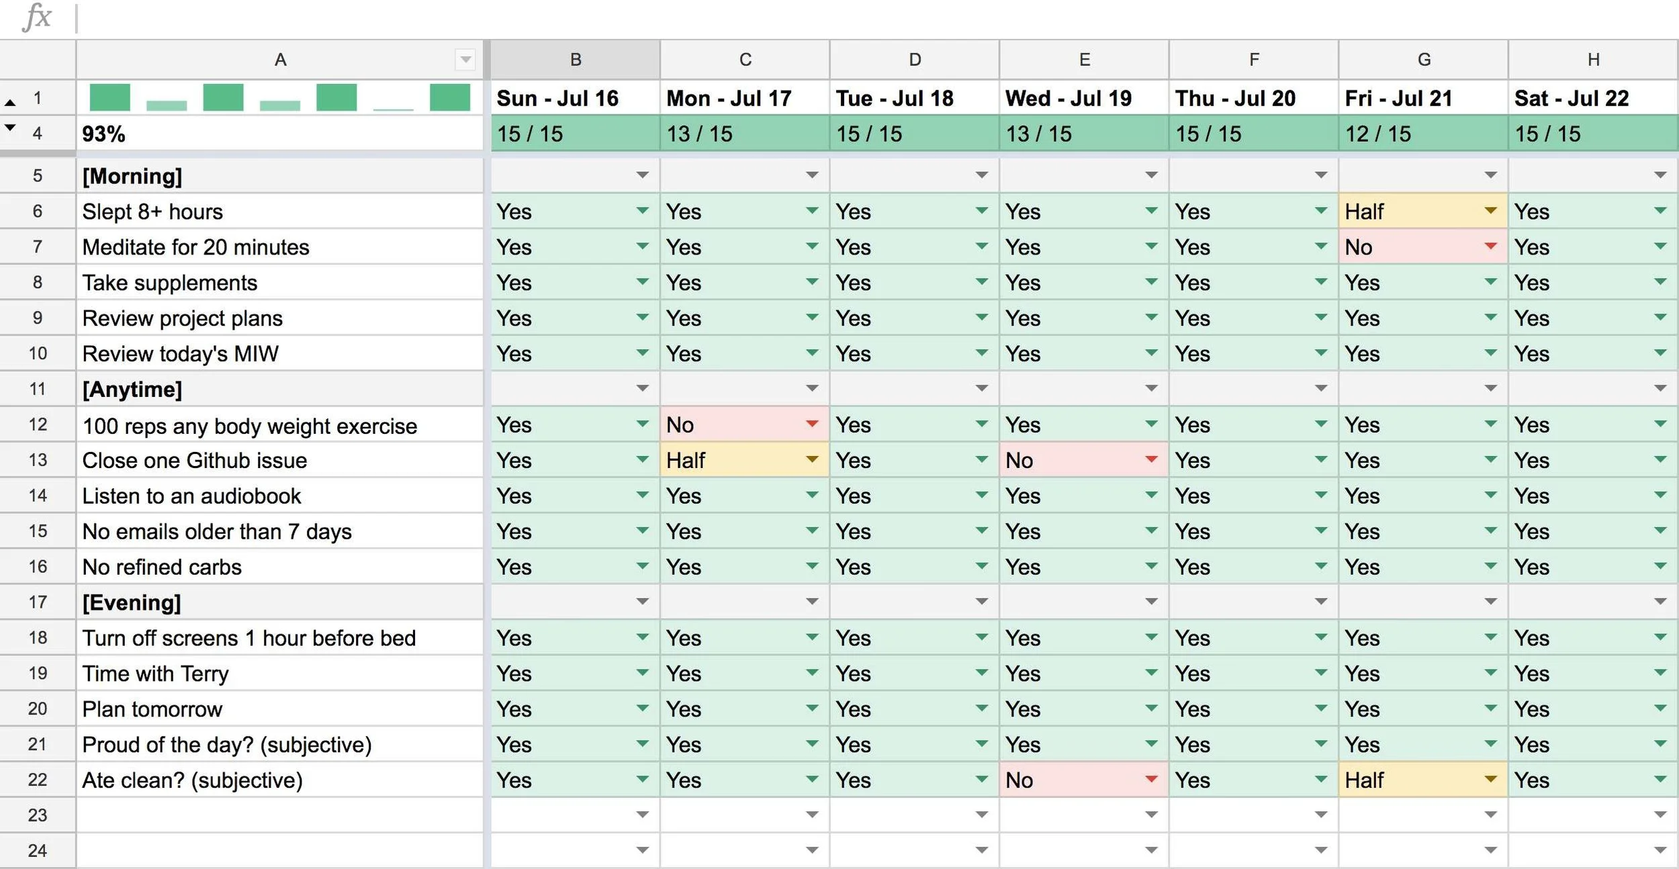
Task: Open Sunday dropdown arrow in Morning header row
Action: click(x=642, y=175)
